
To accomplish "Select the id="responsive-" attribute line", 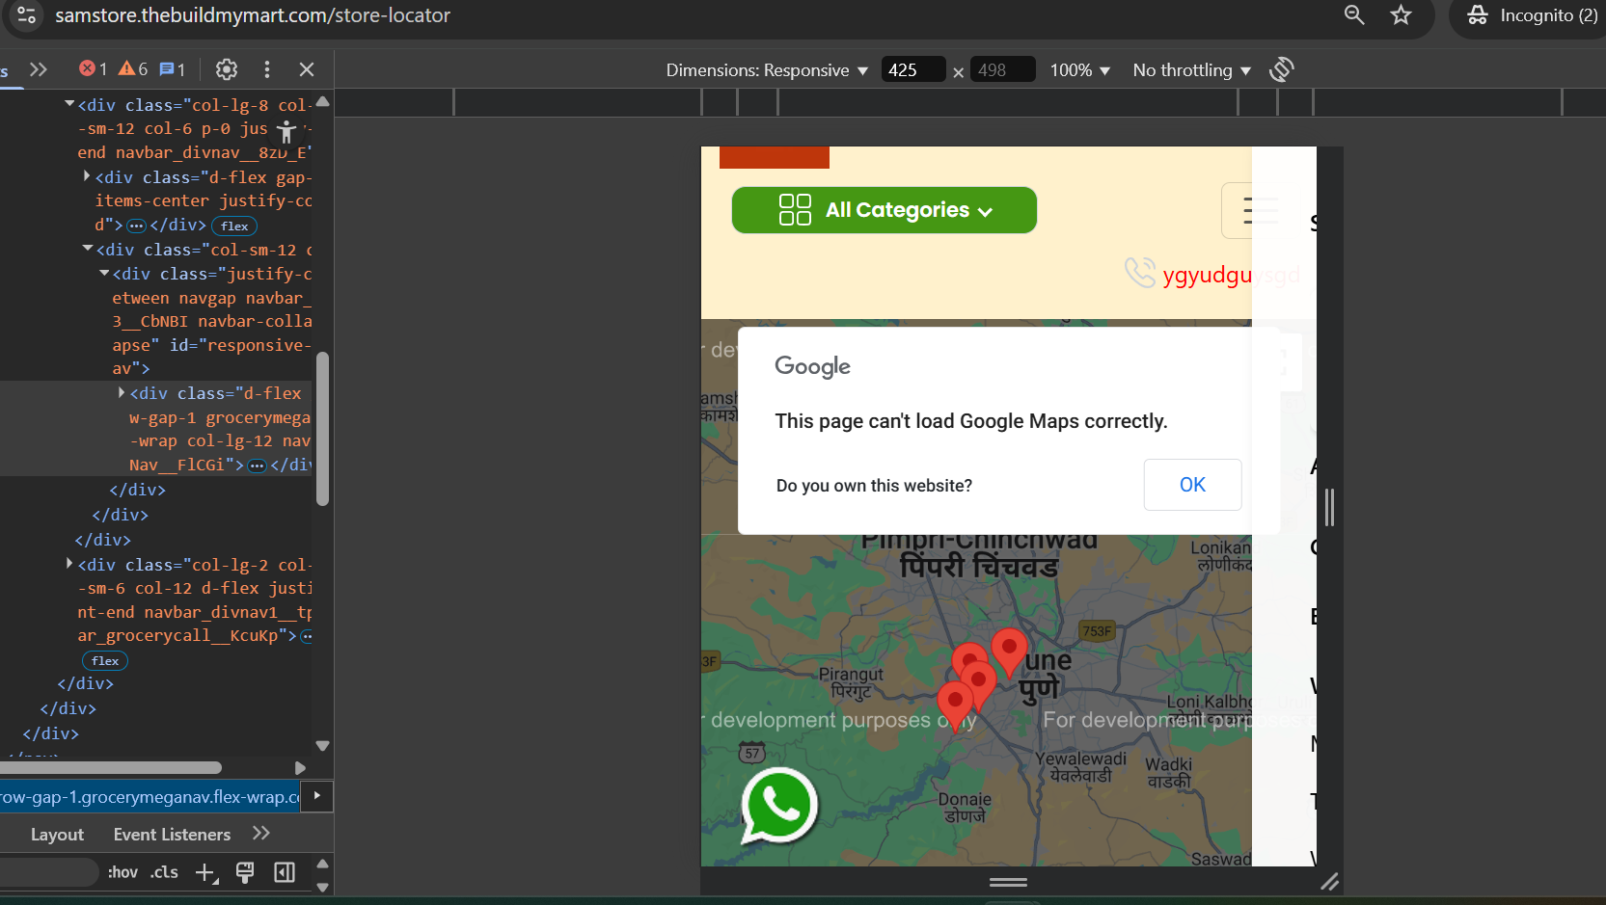I will (x=211, y=345).
